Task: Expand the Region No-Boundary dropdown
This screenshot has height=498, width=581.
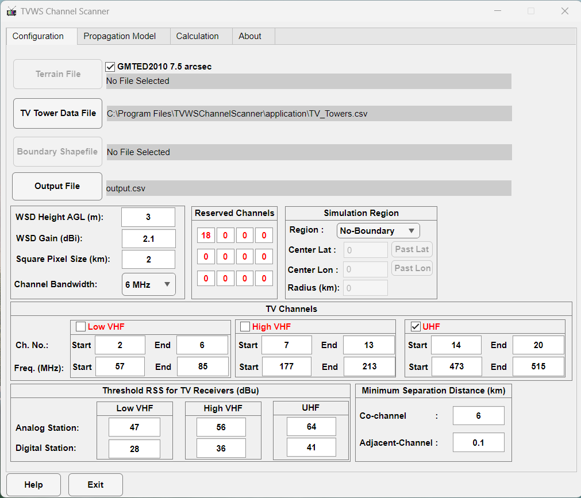Action: (378, 231)
